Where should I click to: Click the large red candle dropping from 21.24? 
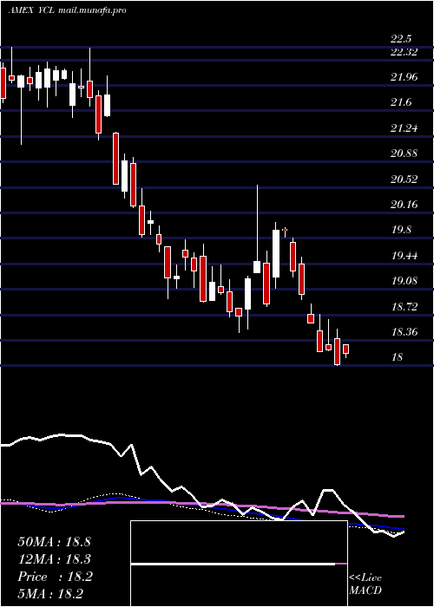pos(115,159)
